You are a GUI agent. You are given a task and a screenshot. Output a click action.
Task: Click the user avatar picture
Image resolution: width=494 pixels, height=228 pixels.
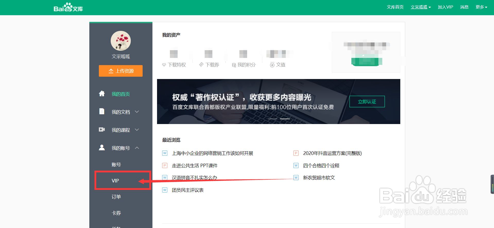tap(121, 41)
